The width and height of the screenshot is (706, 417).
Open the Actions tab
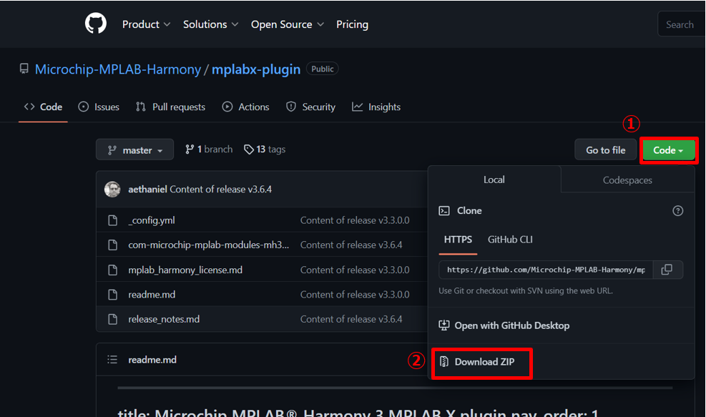pyautogui.click(x=246, y=107)
